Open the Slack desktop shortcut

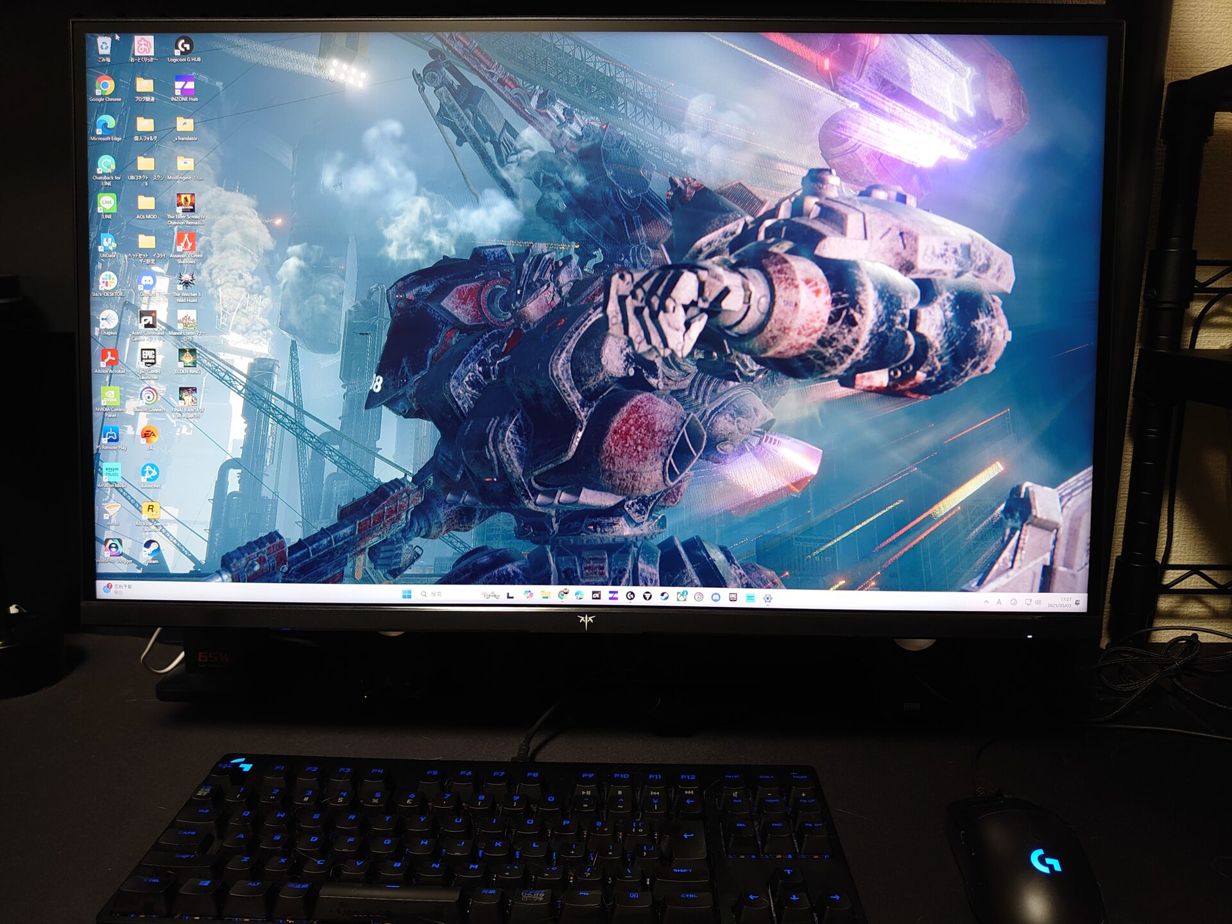[108, 284]
